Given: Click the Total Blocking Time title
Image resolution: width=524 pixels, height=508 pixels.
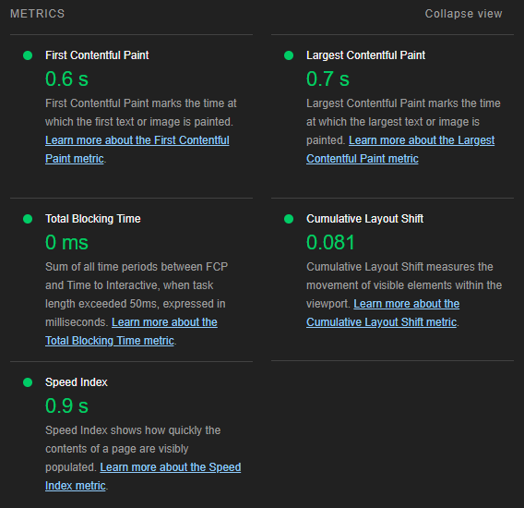Looking at the screenshot, I should pyautogui.click(x=93, y=219).
